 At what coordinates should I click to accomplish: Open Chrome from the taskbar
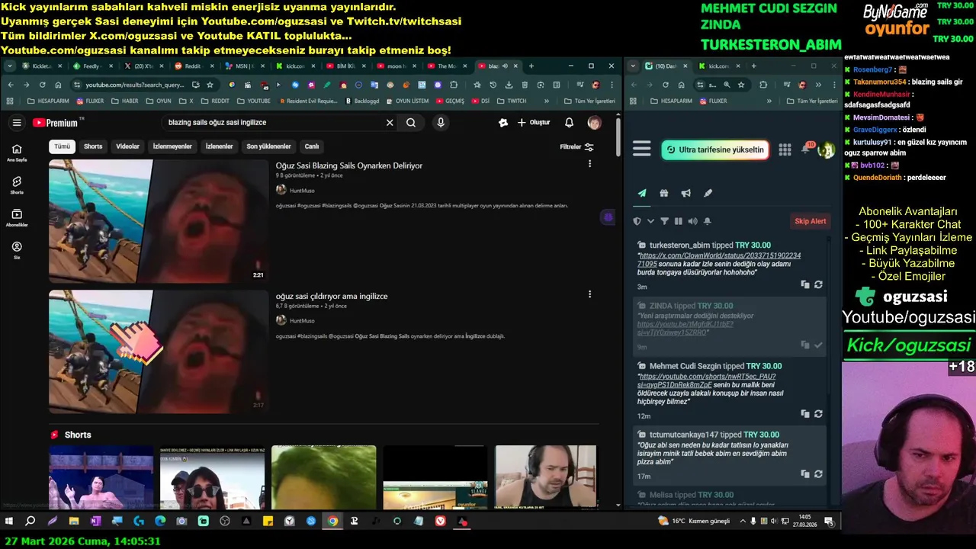[332, 522]
